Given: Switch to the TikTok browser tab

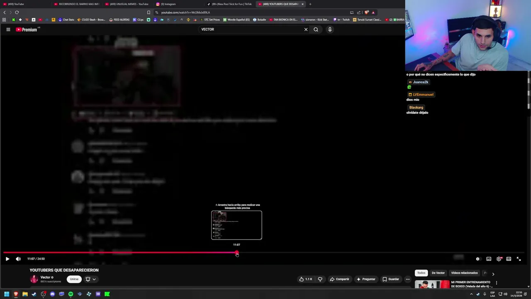Looking at the screenshot, I should pyautogui.click(x=229, y=4).
